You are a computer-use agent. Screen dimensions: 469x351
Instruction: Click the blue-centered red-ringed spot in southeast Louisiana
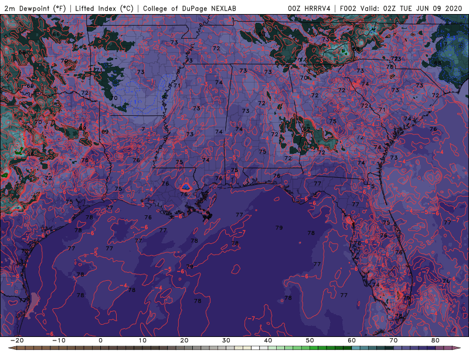pos(186,187)
